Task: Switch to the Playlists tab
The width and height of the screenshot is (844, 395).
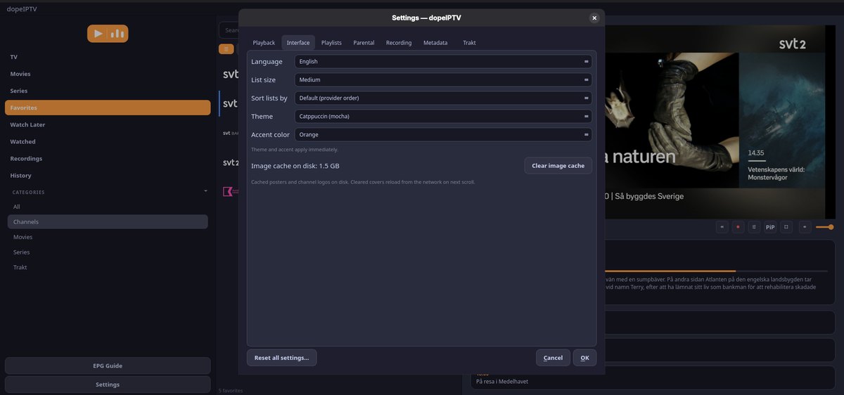Action: (x=331, y=43)
